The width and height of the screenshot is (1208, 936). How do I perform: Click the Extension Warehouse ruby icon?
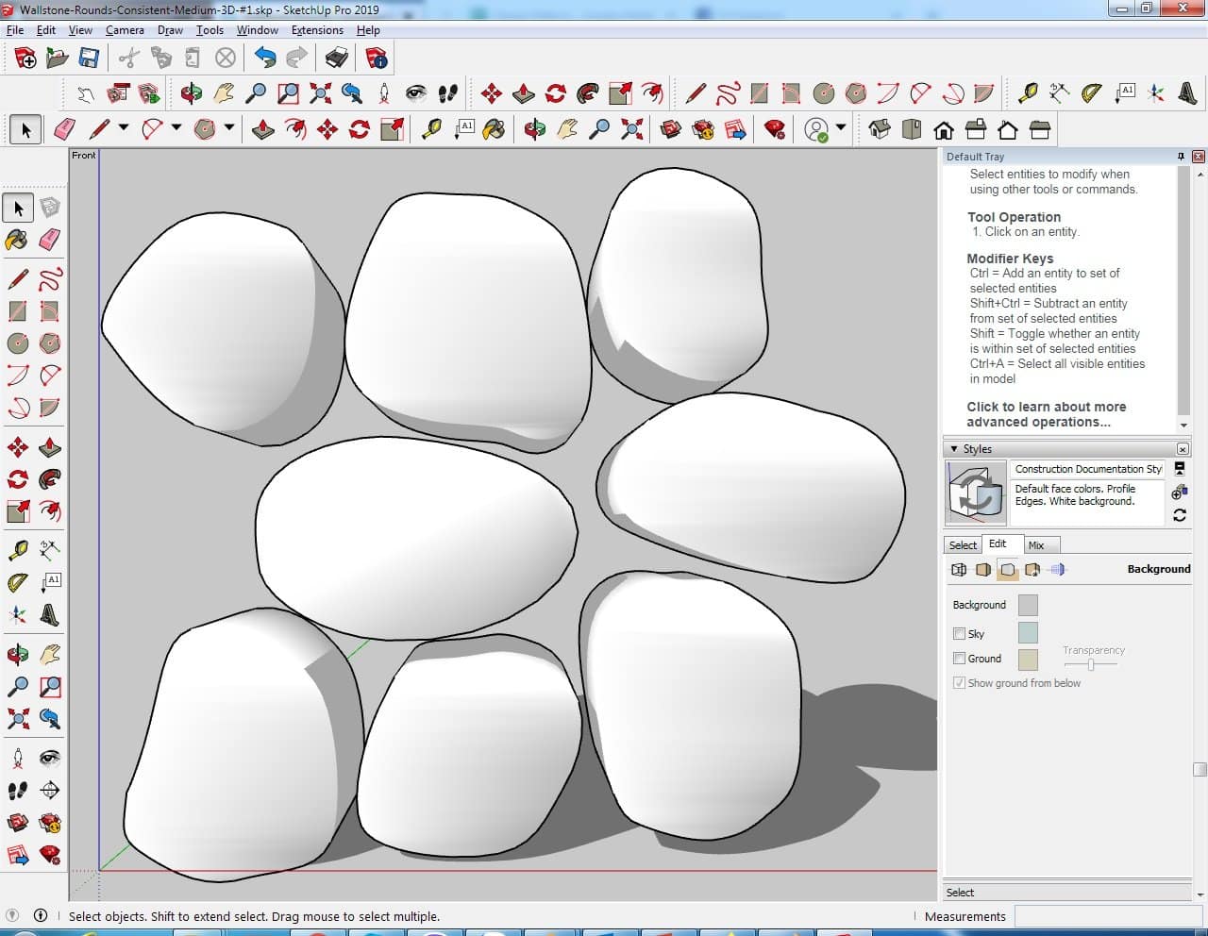(x=775, y=129)
